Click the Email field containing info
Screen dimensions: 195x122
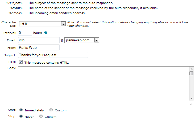(39, 40)
